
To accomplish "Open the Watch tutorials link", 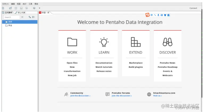I will (104, 67).
